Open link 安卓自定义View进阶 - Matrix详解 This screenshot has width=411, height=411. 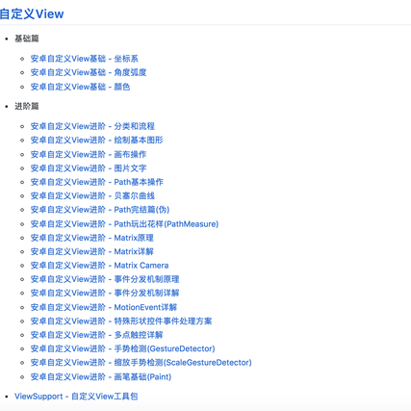92,251
